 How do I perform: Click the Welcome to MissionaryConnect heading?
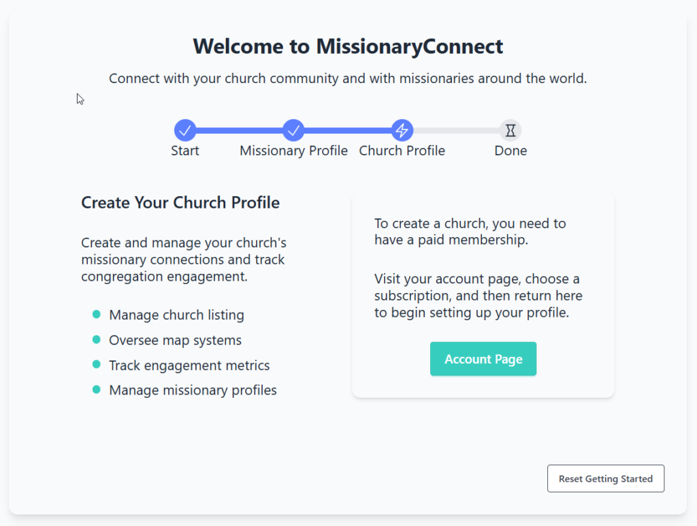tap(348, 46)
